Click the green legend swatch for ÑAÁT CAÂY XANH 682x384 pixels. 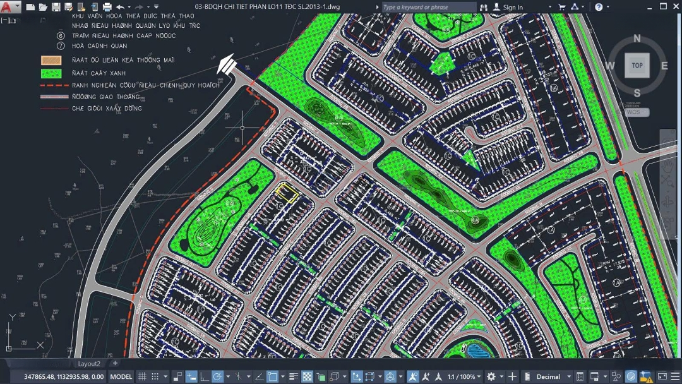click(x=51, y=73)
